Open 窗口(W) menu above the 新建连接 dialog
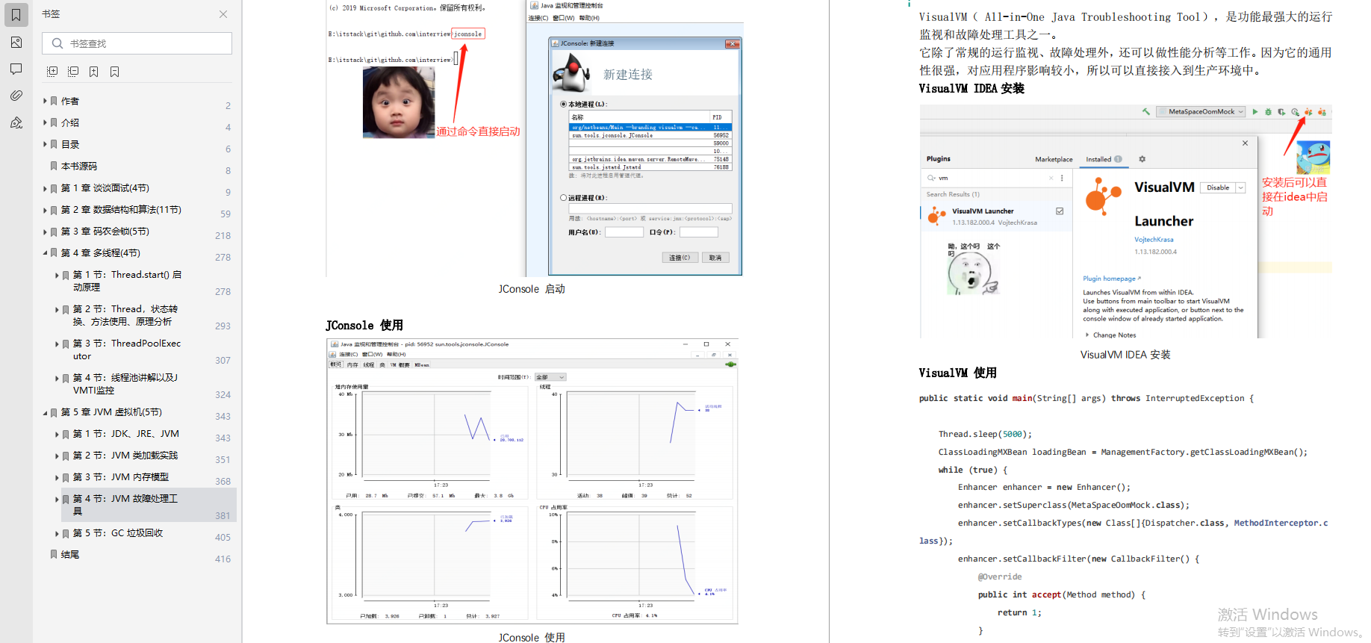This screenshot has width=1371, height=643. (564, 18)
